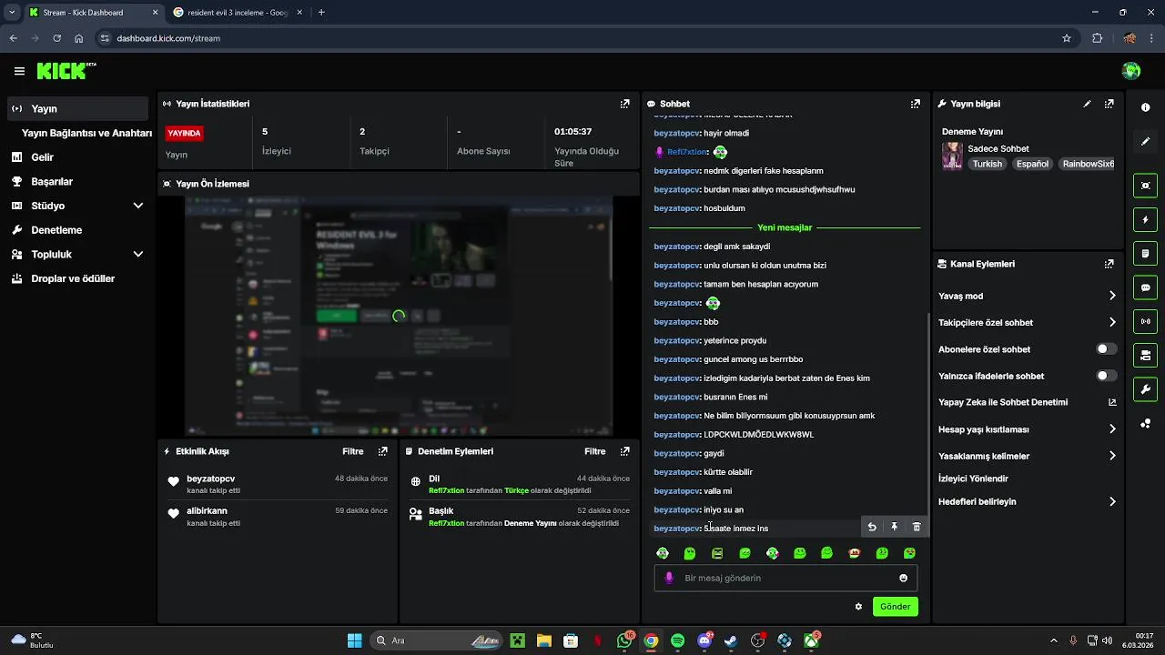Expand the Topluluk sidebar section
The image size is (1165, 655).
pyautogui.click(x=138, y=255)
